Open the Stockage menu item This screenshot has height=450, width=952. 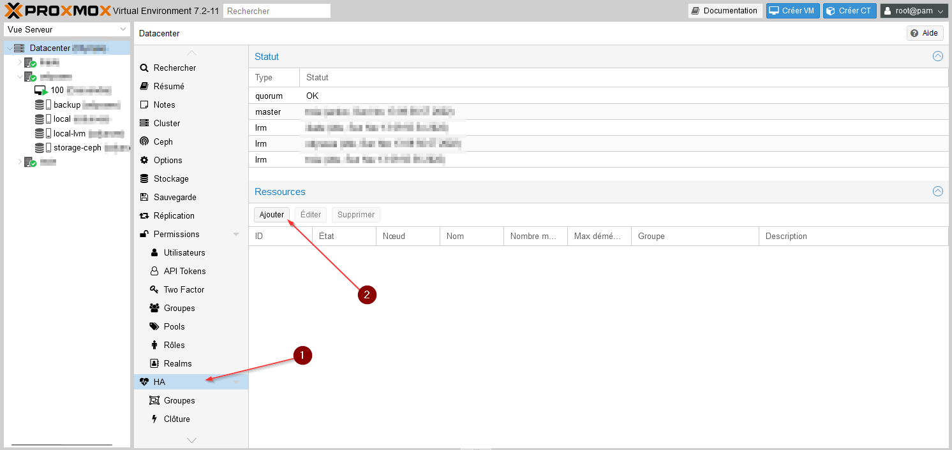(x=171, y=178)
